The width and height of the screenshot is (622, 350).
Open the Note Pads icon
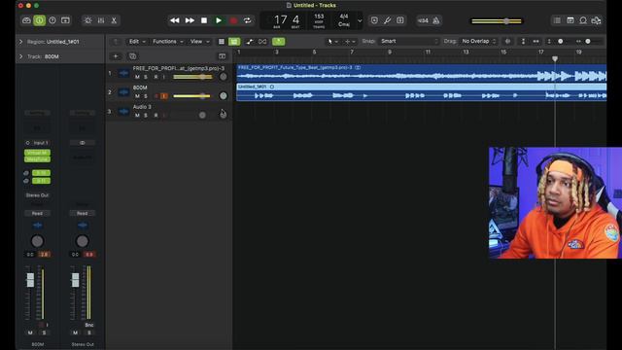point(570,20)
